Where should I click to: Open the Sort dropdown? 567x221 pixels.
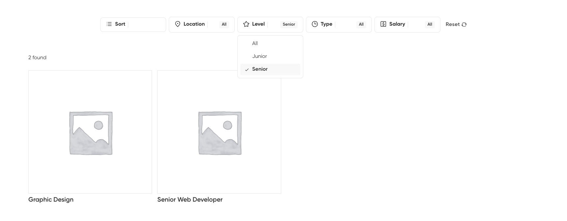133,25
